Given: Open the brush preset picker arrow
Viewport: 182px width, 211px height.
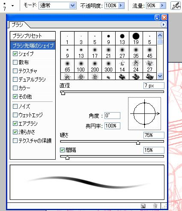Looking at the screenshot, I should click(12, 6).
